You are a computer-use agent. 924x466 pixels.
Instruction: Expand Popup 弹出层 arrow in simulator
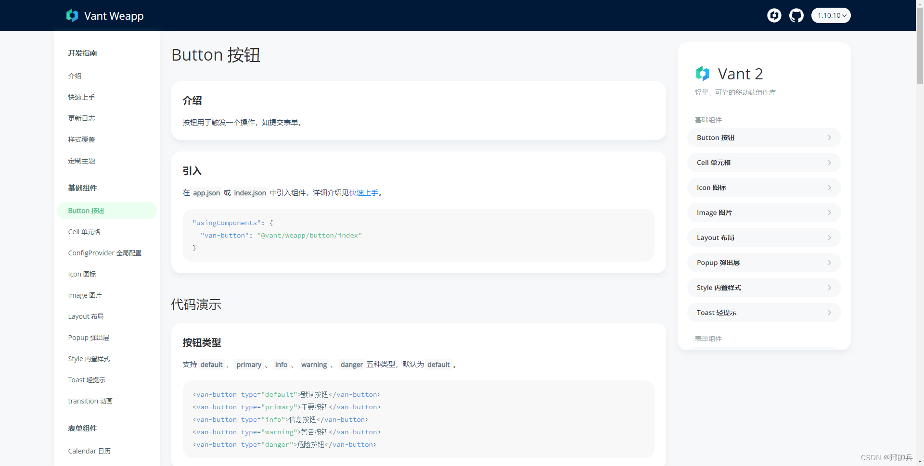830,263
